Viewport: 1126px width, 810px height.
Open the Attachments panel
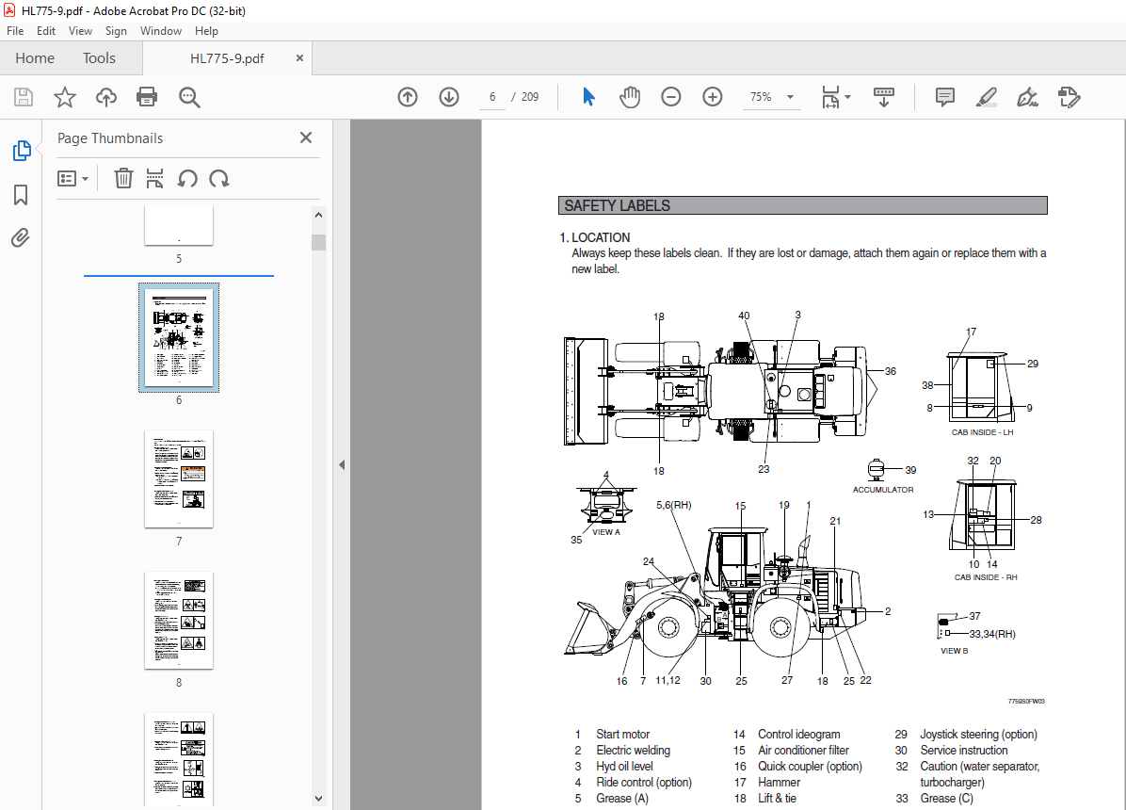click(x=21, y=237)
